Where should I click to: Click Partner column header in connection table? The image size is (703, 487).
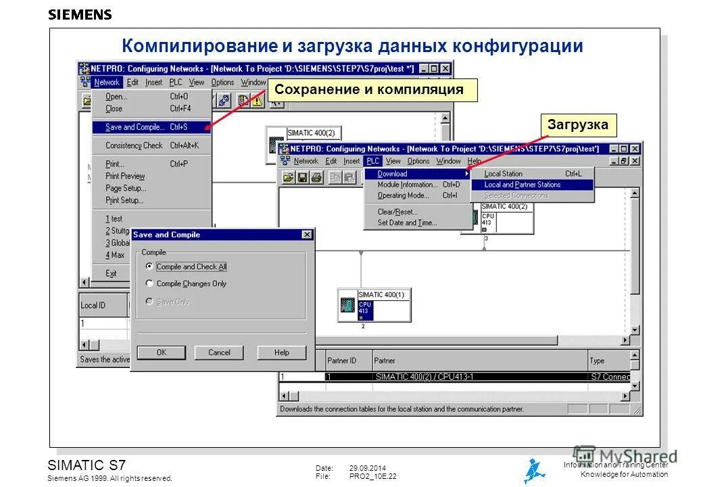480,361
